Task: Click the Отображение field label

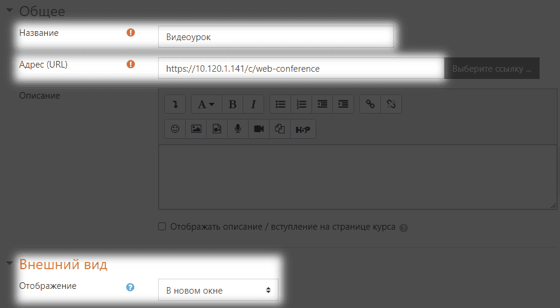Action: pos(48,286)
